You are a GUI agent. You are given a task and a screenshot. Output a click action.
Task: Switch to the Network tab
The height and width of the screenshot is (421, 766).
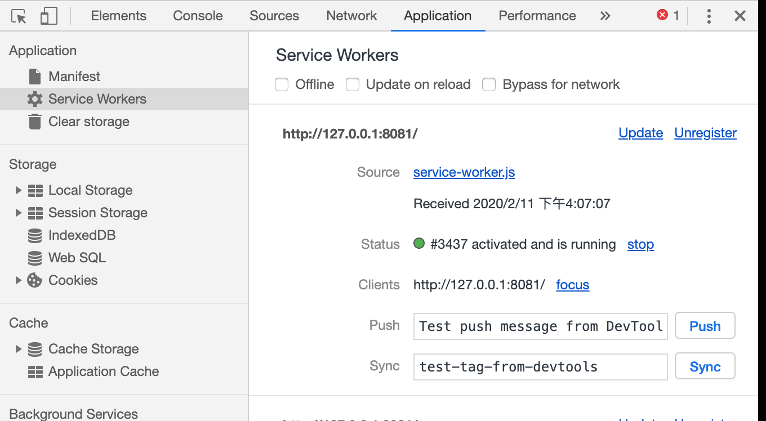coord(351,16)
